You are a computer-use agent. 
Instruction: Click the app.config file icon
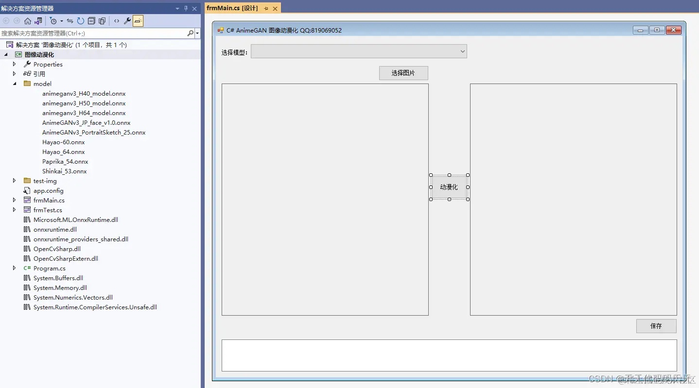27,190
